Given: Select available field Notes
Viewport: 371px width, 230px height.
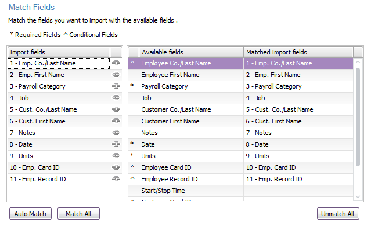Looking at the screenshot, I should (191, 133).
